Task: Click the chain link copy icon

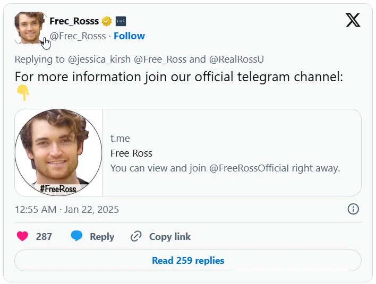Action: coord(136,237)
